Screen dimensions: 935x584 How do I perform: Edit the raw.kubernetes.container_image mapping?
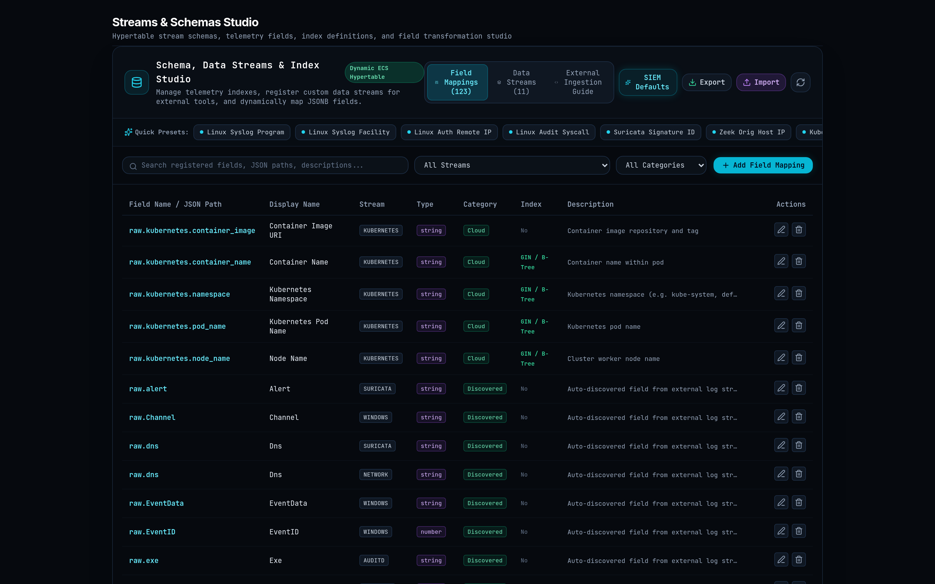(781, 230)
